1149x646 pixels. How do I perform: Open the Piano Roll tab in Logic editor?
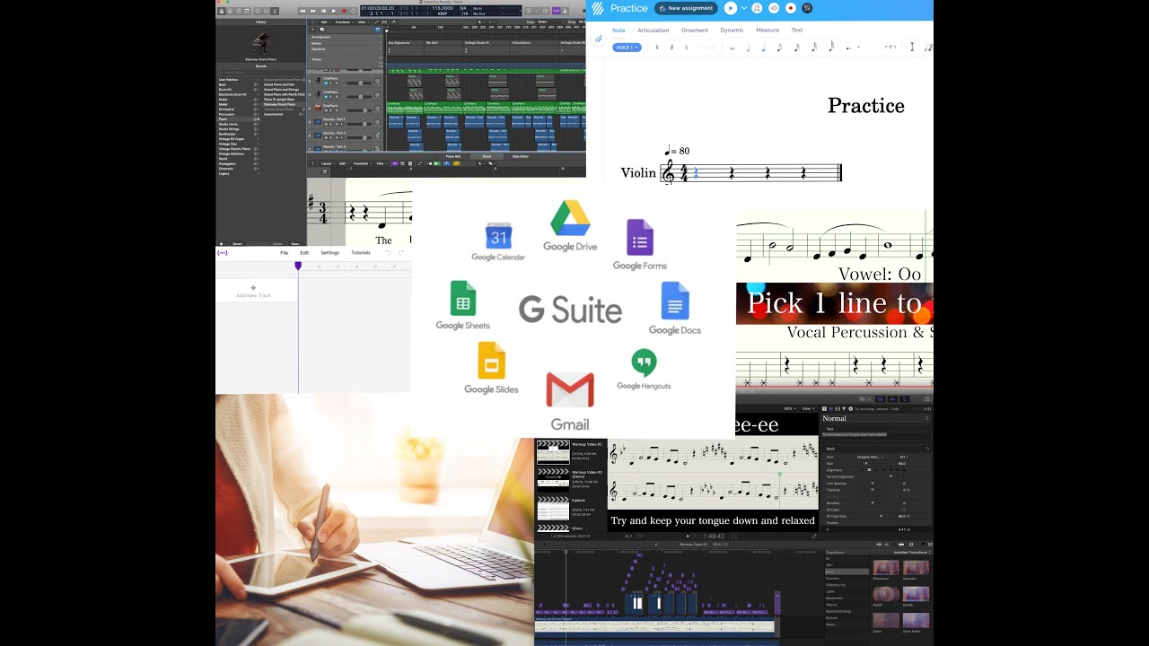tap(453, 156)
